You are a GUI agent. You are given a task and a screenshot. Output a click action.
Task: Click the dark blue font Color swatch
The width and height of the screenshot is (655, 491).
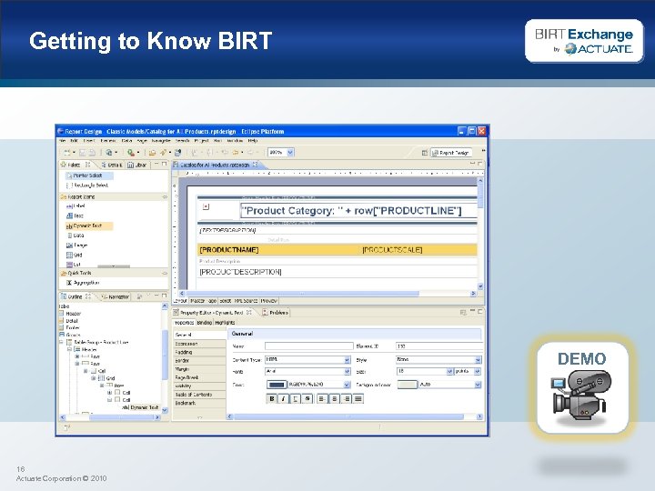point(277,385)
